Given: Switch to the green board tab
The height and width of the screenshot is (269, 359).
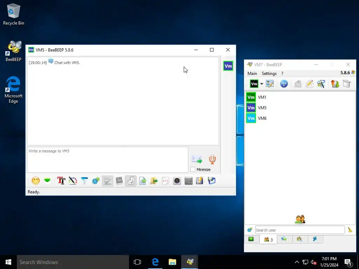Looking at the screenshot, I should click(x=251, y=239).
